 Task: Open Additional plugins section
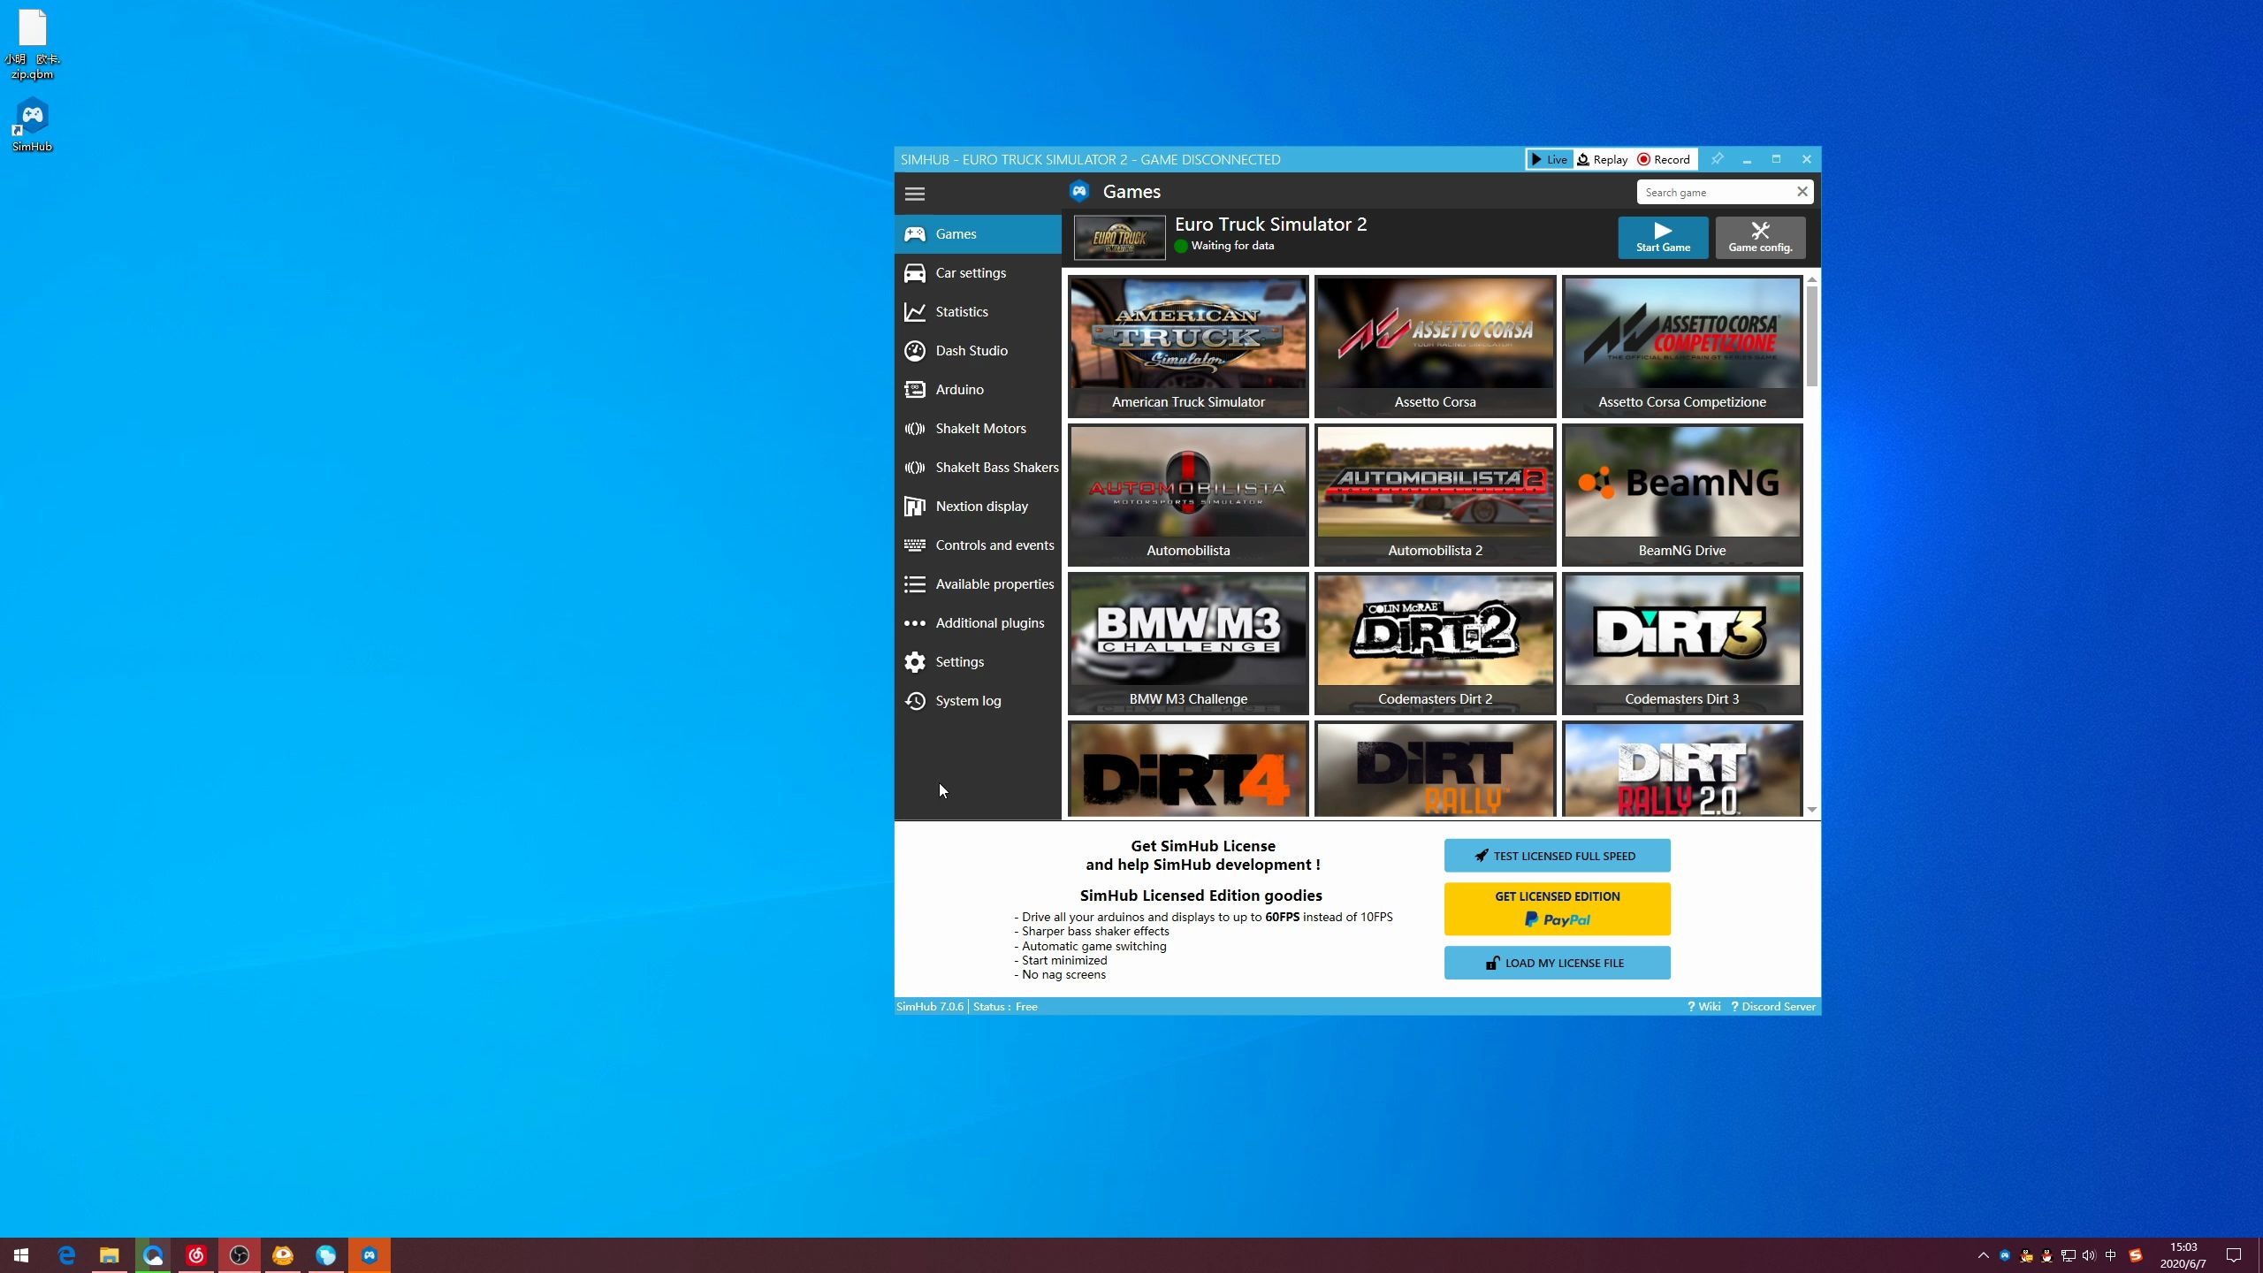(978, 623)
